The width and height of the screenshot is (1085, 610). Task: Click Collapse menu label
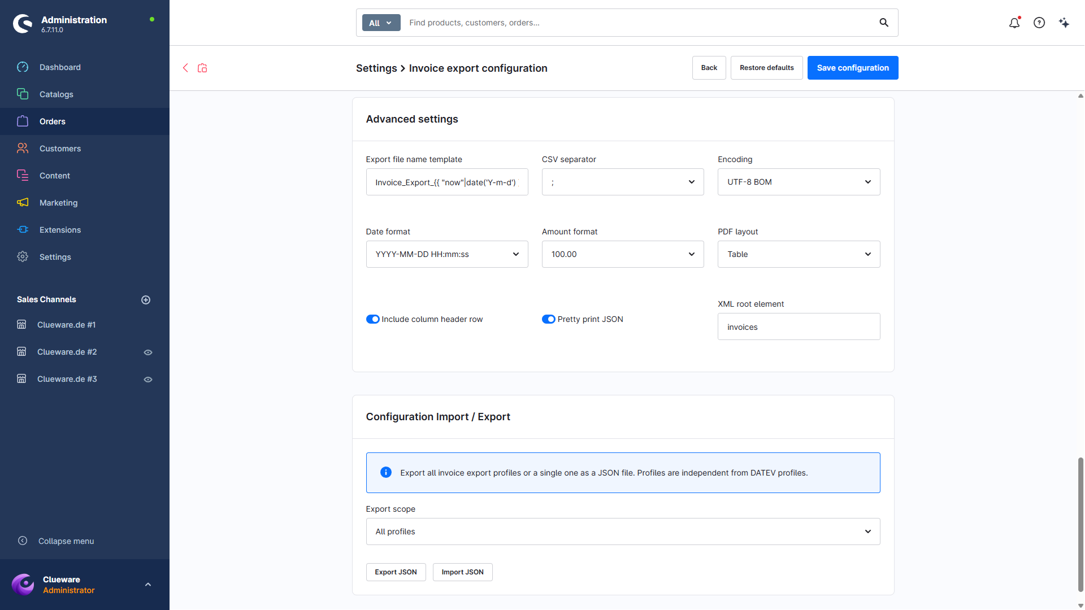[66, 541]
